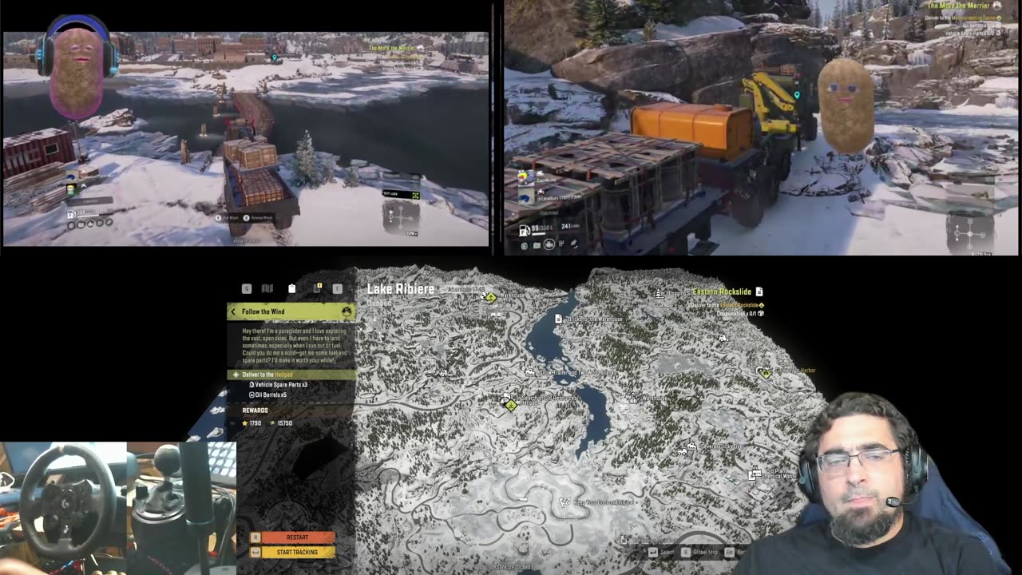Click the paraglider icon in task header
Image resolution: width=1022 pixels, height=575 pixels.
(x=347, y=311)
